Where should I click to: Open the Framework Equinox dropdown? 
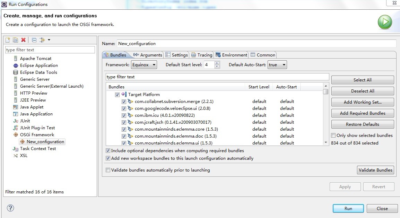point(144,65)
